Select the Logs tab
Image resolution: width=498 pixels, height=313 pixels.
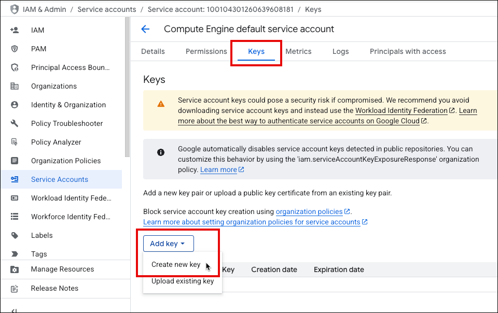click(340, 51)
